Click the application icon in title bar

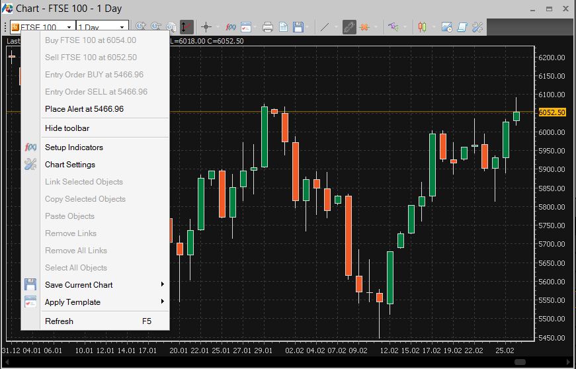click(7, 9)
